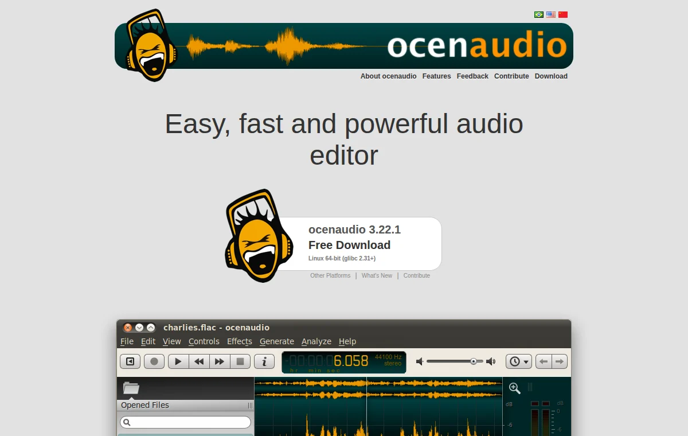Image resolution: width=688 pixels, height=436 pixels.
Task: Select the Chinese flag icon
Action: click(x=563, y=14)
